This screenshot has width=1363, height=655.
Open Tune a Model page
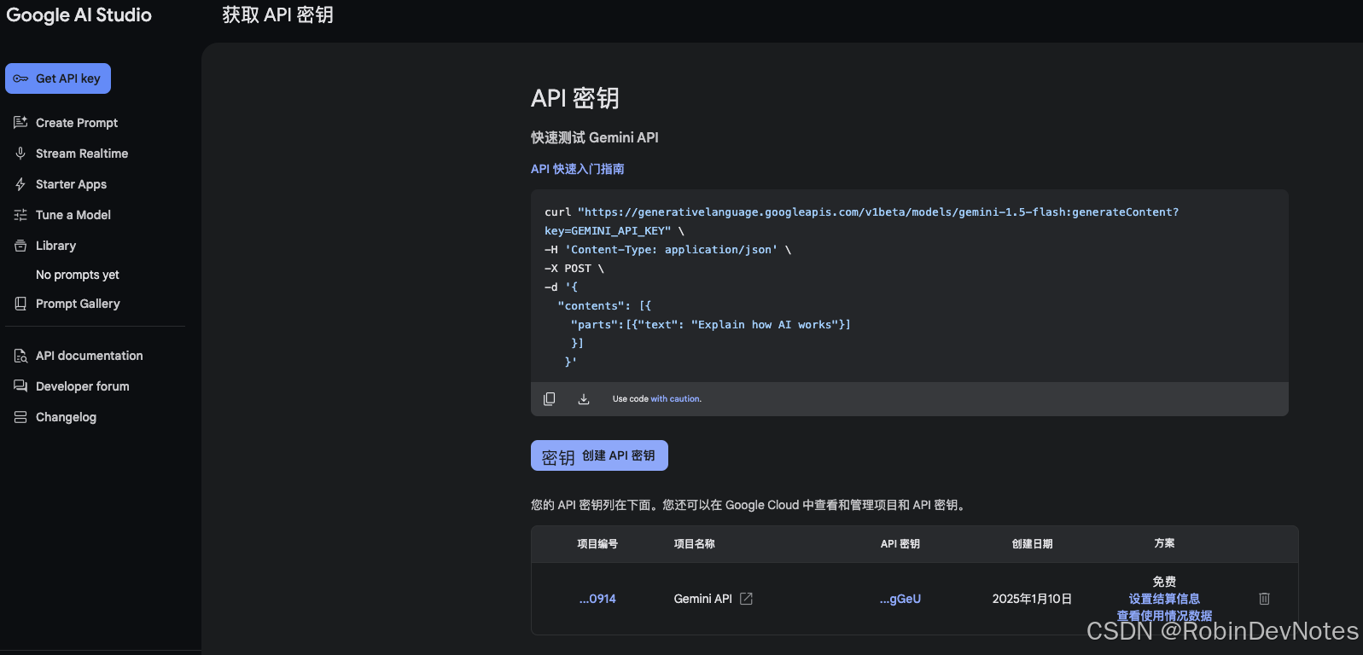[x=73, y=215]
